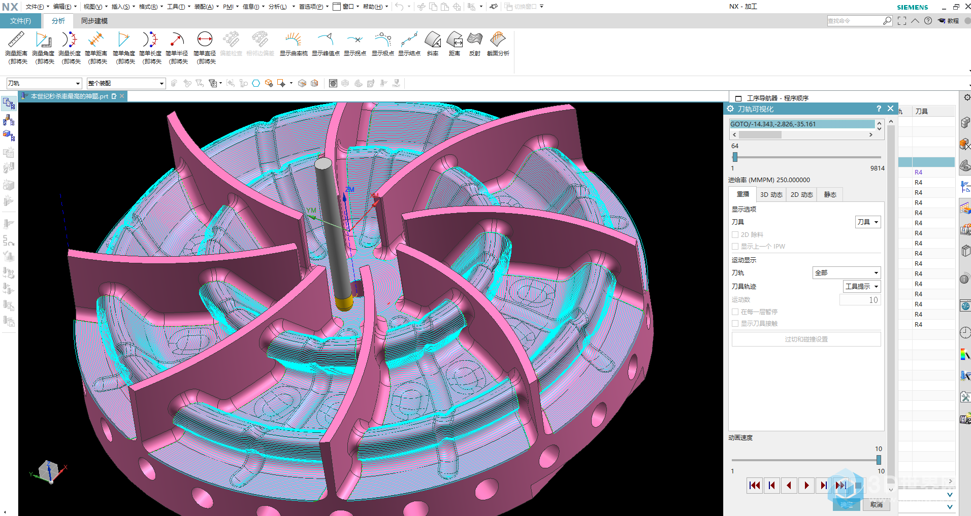Image resolution: width=971 pixels, height=516 pixels.
Task: Toggle the 显示上一个 IPW checkbox
Action: pyautogui.click(x=735, y=246)
